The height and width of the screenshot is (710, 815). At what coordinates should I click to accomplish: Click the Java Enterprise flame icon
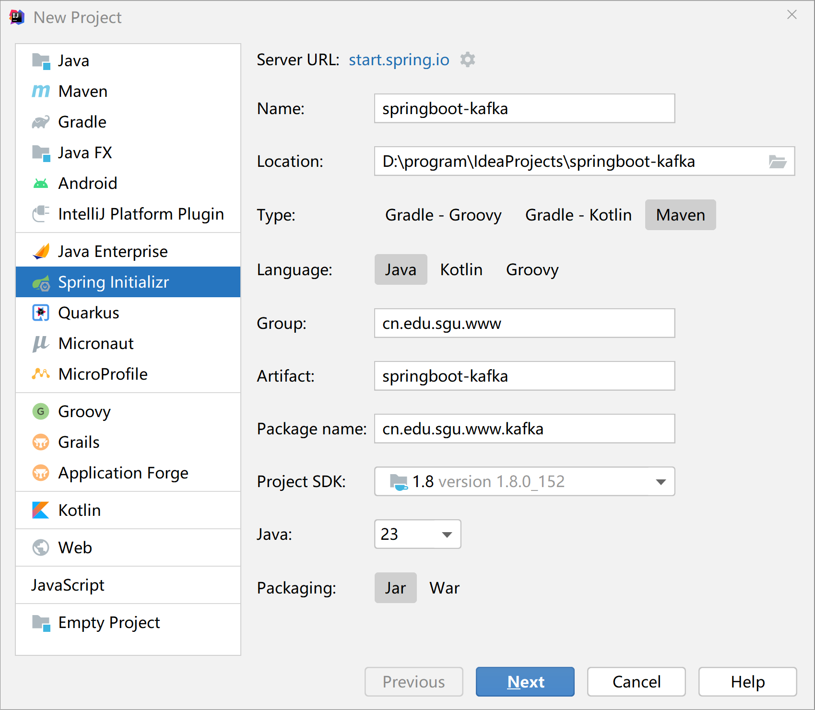coord(41,251)
